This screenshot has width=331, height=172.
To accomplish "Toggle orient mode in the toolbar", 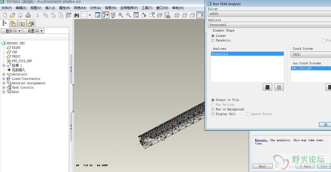I will [x=113, y=15].
